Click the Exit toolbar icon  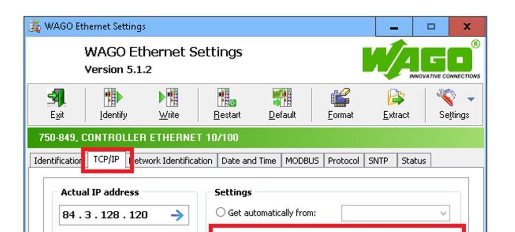(x=57, y=98)
